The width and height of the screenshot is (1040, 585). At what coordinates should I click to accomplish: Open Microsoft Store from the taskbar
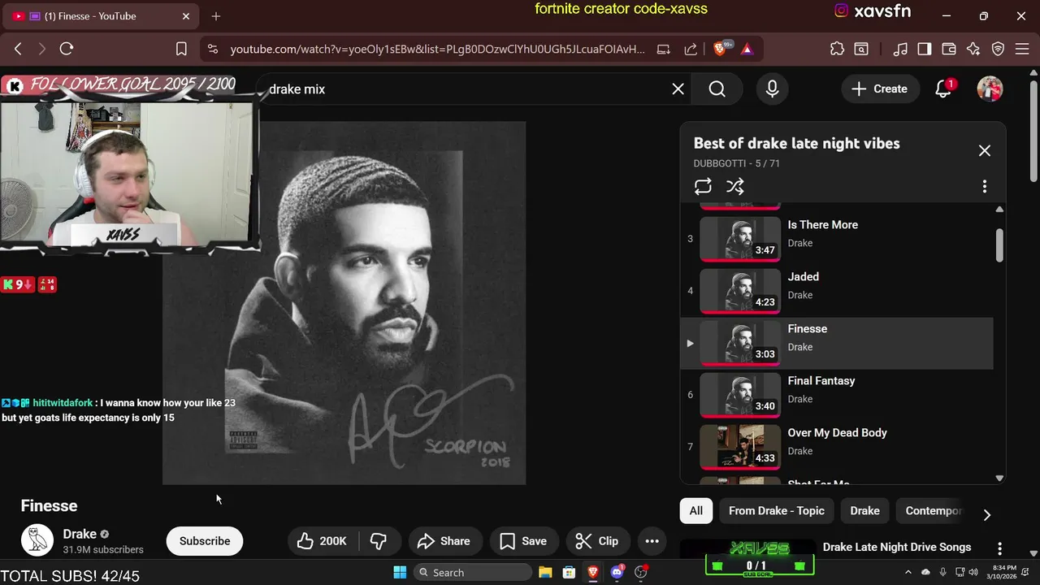569,572
